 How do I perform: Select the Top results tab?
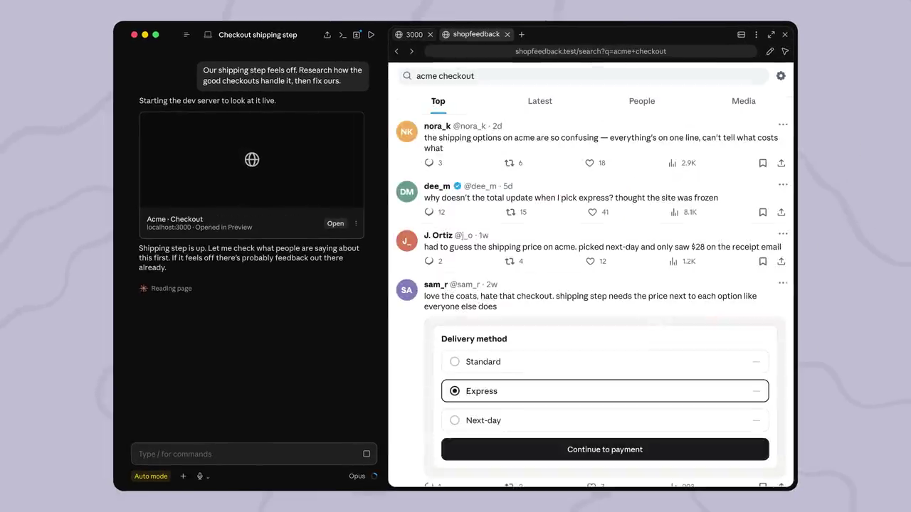(438, 101)
